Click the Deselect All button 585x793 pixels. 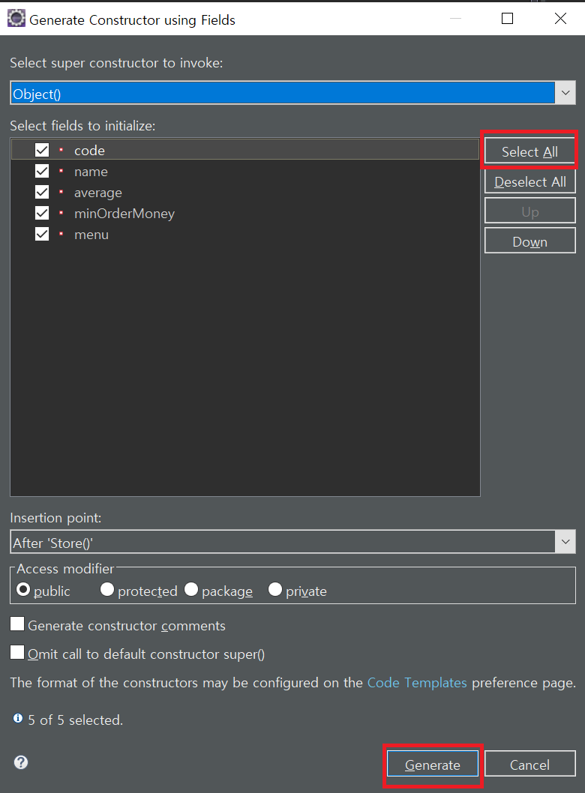point(529,181)
